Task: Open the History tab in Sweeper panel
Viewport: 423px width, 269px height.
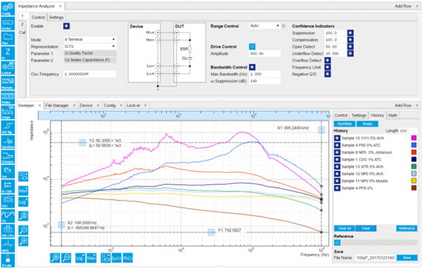Action: (377, 115)
